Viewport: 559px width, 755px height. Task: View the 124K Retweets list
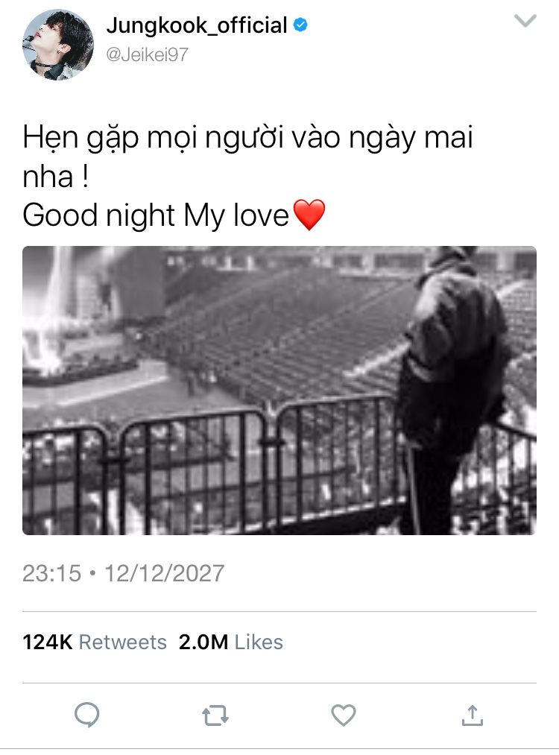pos(95,642)
